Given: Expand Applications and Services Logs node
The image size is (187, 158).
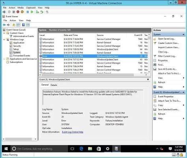Looking at the screenshot, I should coord(4,59).
